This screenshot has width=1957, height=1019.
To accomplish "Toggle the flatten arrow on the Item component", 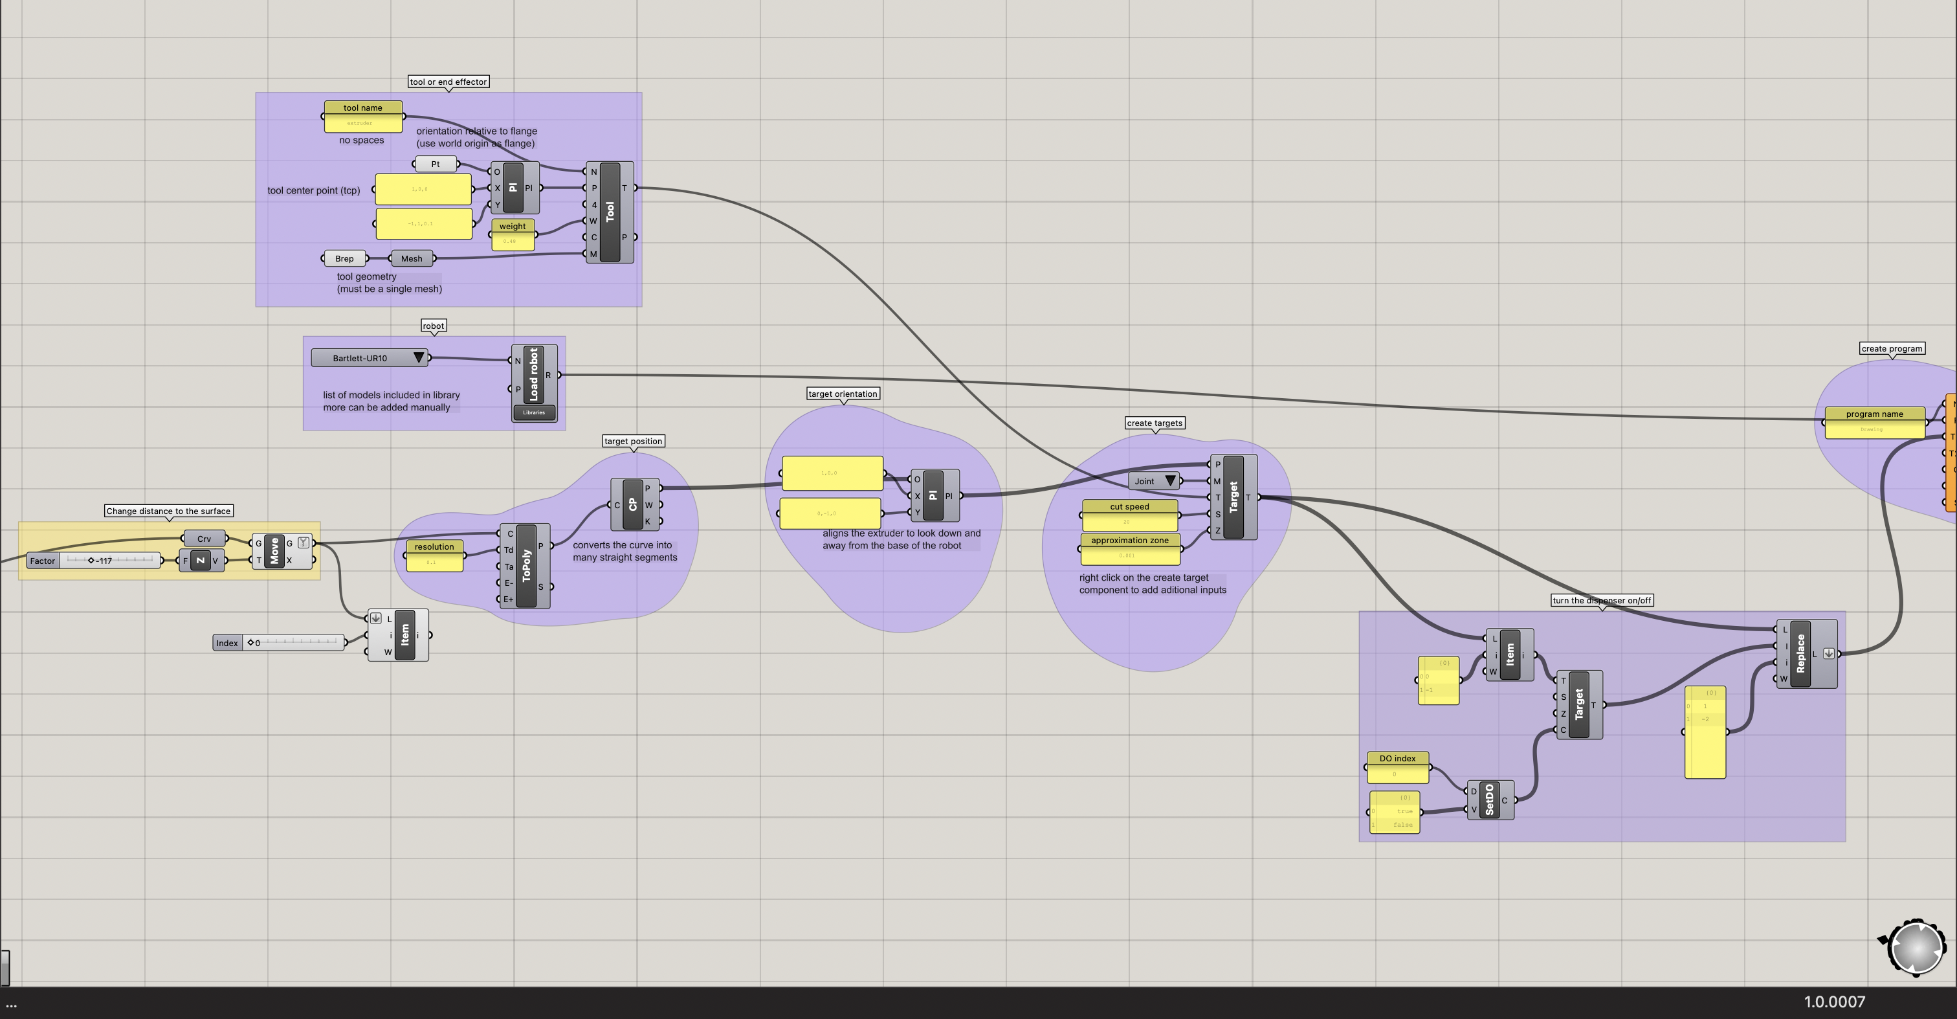I will 376,618.
